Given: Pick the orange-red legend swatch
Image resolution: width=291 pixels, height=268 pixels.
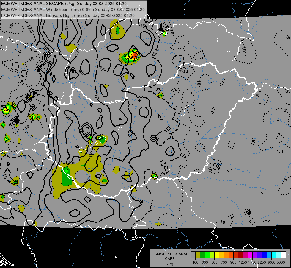Looking at the screenshot, I should coord(231,255).
